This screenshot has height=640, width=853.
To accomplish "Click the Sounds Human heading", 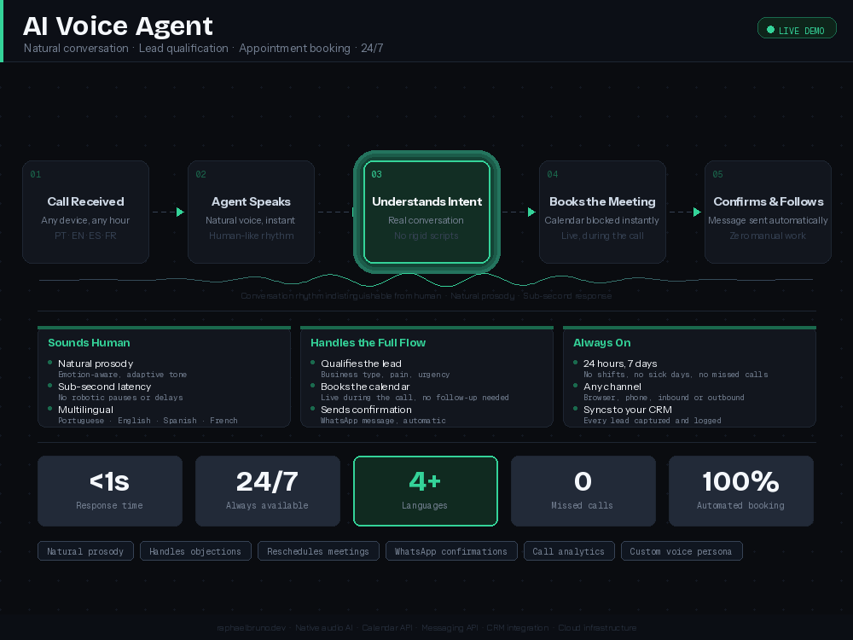I will 89,342.
